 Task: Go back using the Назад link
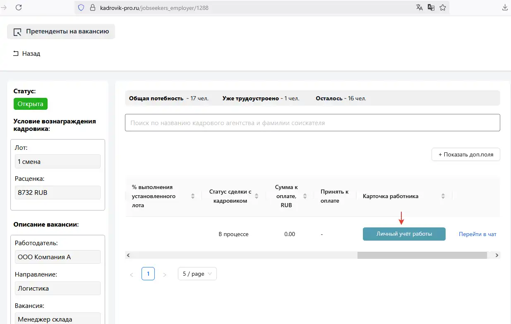click(27, 54)
